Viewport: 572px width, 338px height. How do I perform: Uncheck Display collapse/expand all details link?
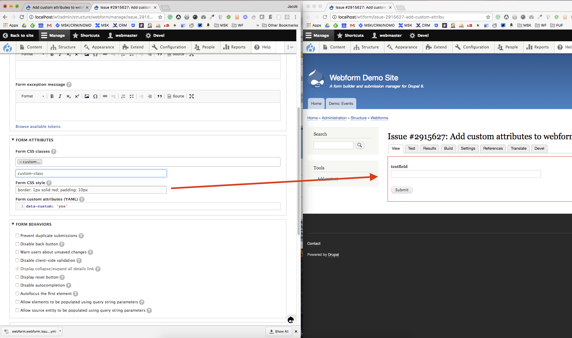coord(17,268)
